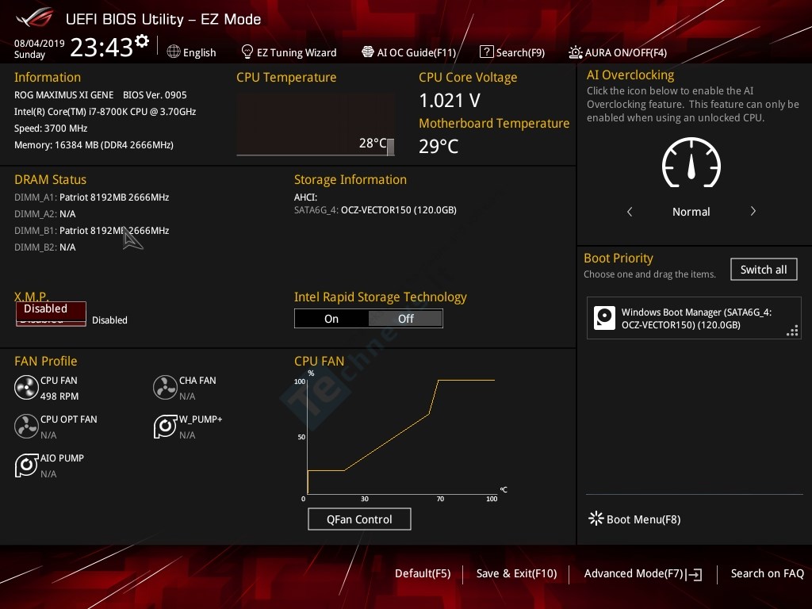Click DIMM_A1 Patriot 8192MB 2666MHz entry
This screenshot has height=609, width=812.
pos(92,197)
